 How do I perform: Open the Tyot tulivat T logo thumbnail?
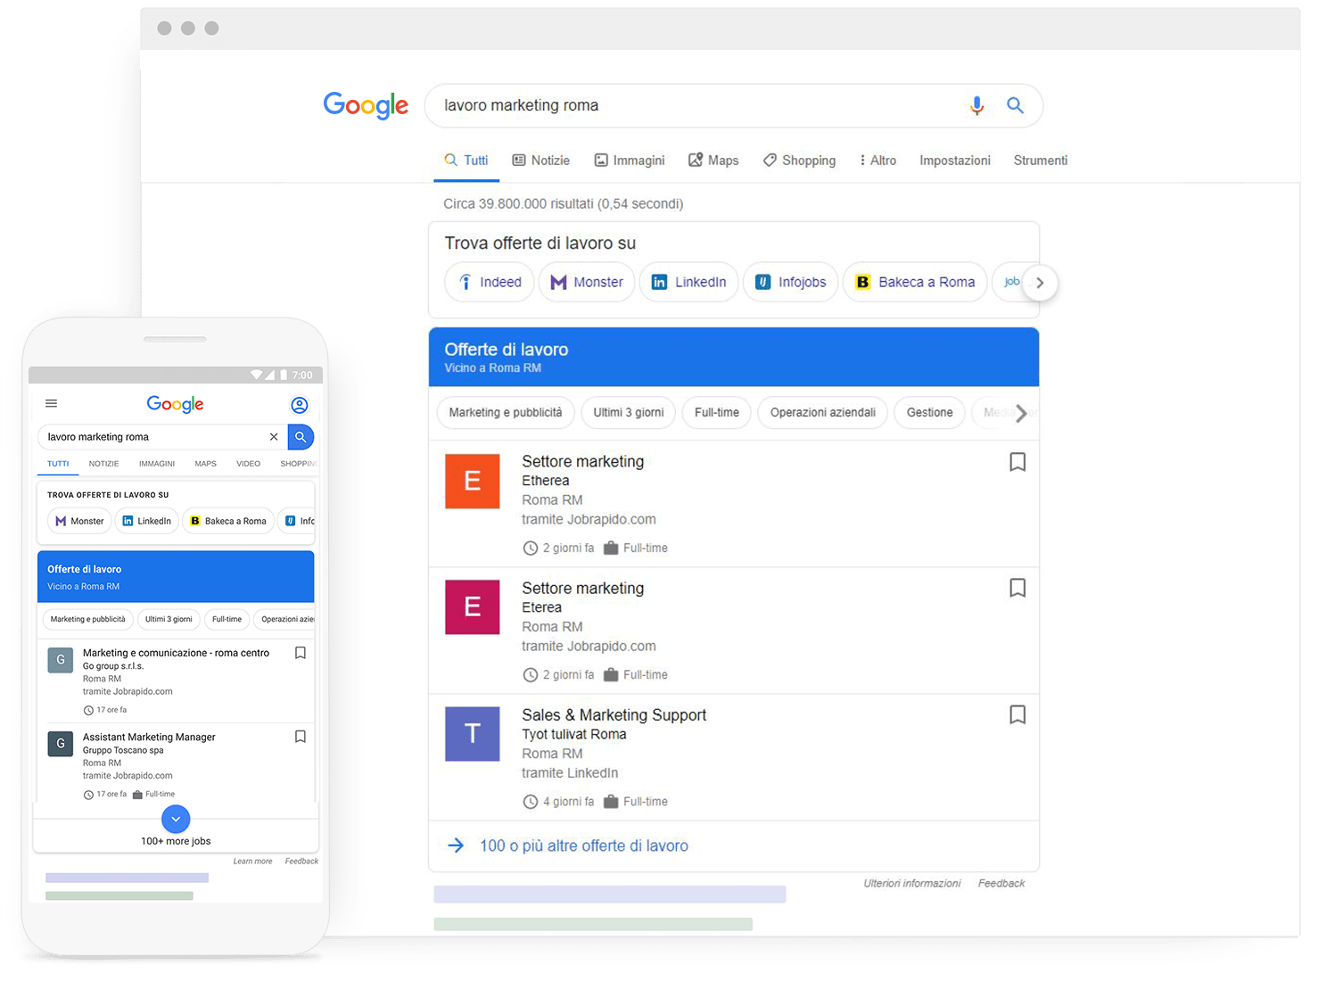473,734
